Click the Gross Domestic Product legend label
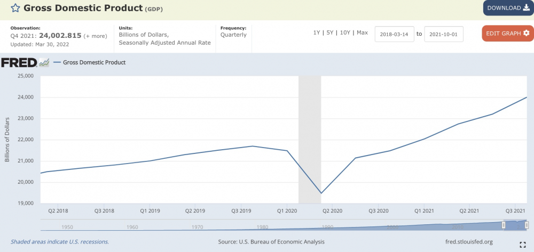This screenshot has height=252, width=534. coord(95,62)
